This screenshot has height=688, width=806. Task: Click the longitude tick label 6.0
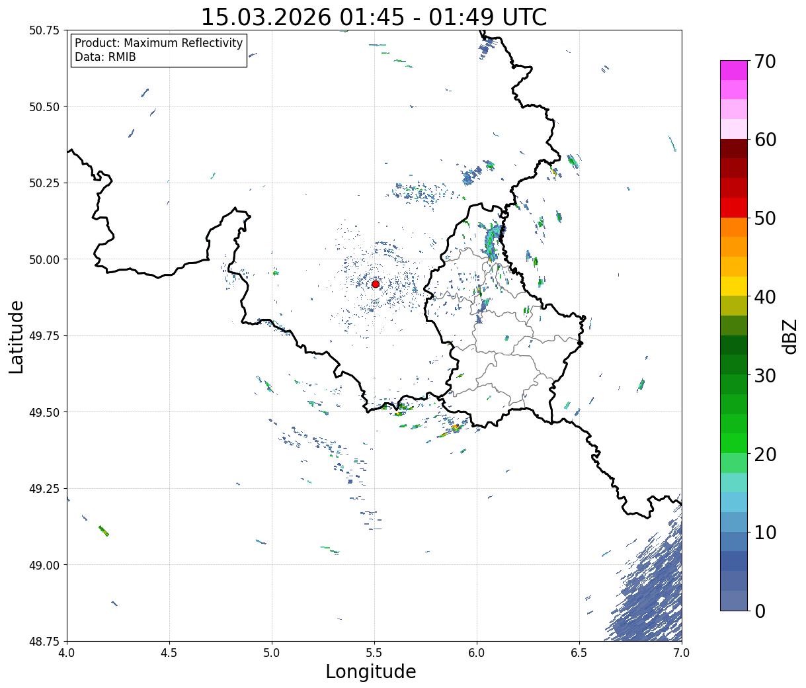pos(477,652)
